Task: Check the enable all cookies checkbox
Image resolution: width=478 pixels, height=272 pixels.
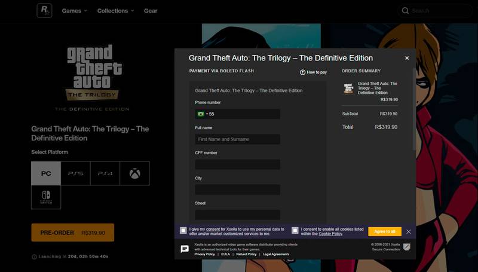Action: [295, 231]
